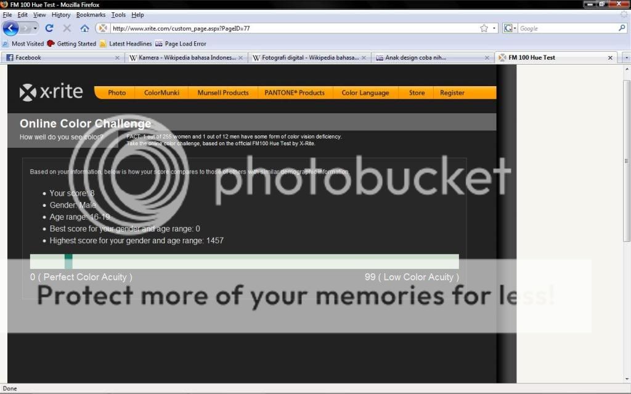Click Photo in the x-rite navigation
This screenshot has width=631, height=394.
click(x=116, y=93)
